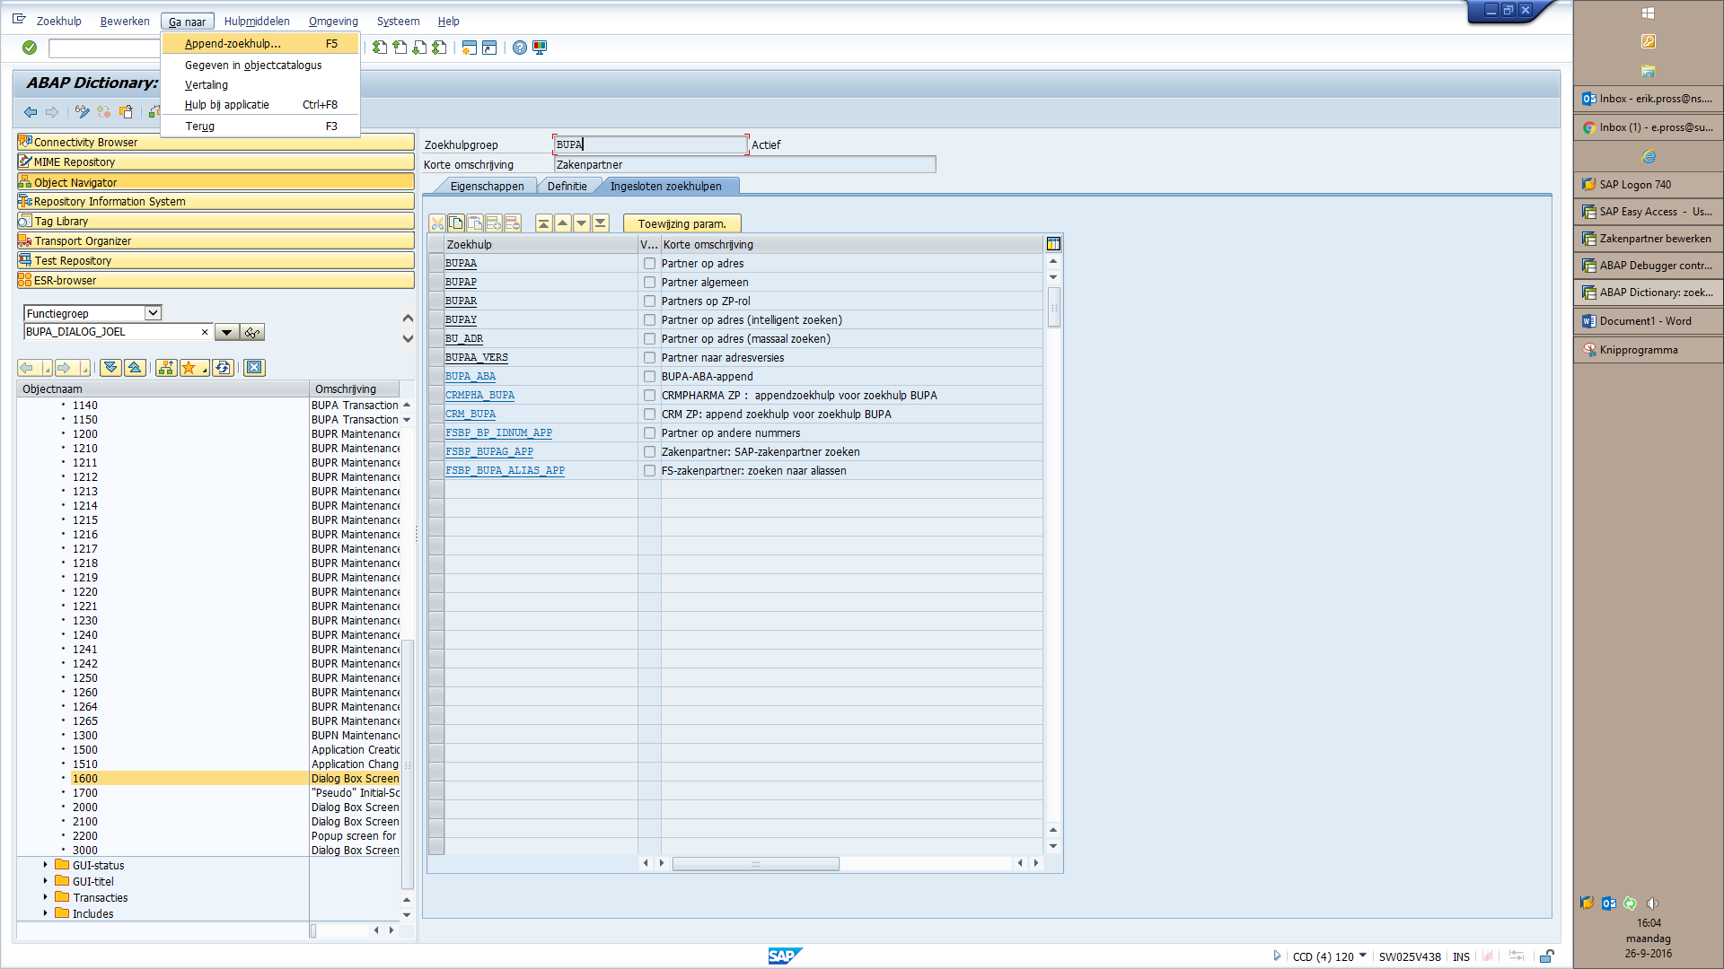Toggle checkbox for BUPAR Partners op ZP-rol

(649, 301)
